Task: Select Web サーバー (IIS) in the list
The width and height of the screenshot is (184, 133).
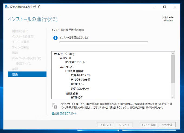Action: [64, 54]
